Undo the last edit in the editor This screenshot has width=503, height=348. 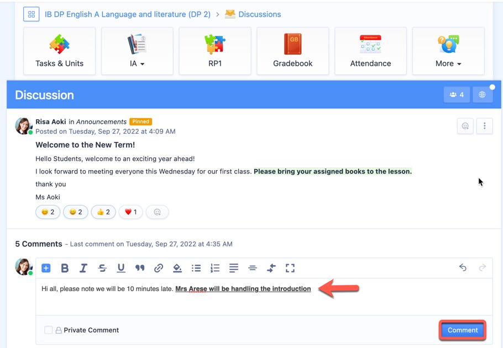463,268
